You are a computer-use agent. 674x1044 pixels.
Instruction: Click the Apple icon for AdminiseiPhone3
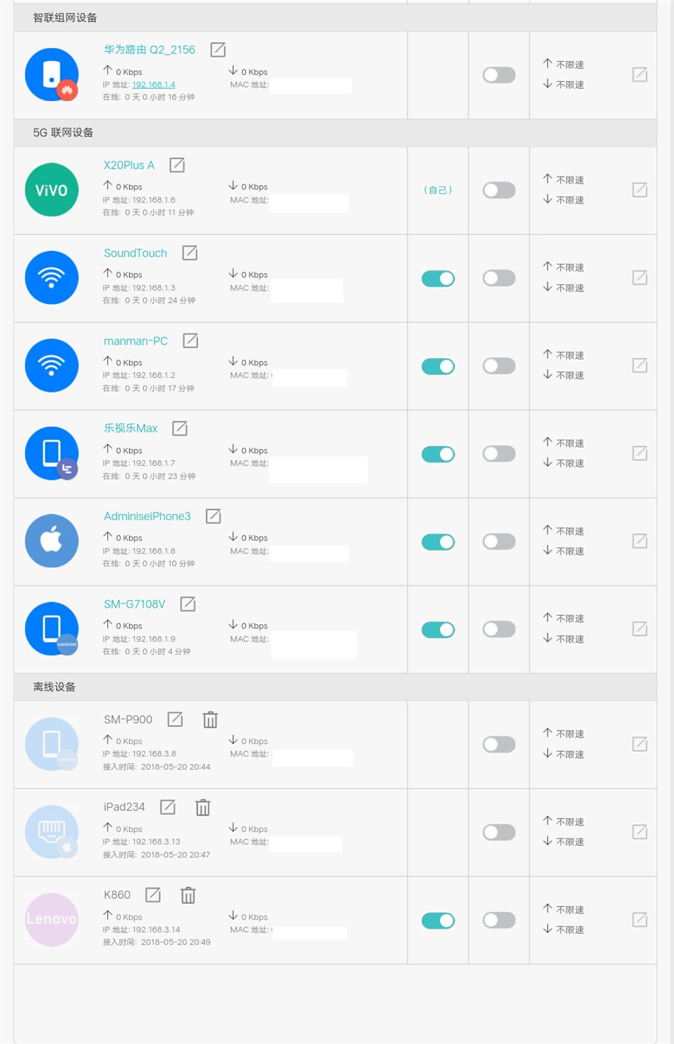coord(52,541)
